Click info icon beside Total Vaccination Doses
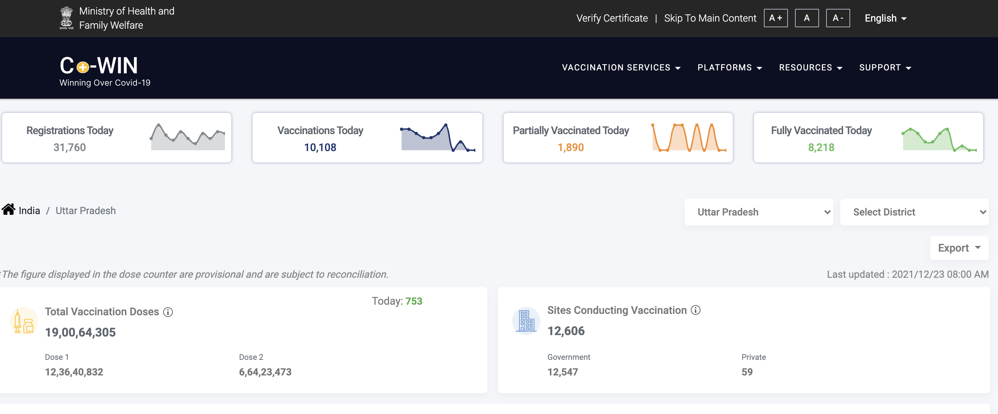998x414 pixels. pos(168,312)
